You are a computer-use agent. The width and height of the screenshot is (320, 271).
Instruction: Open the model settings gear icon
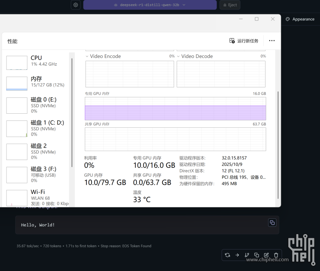point(75,5)
